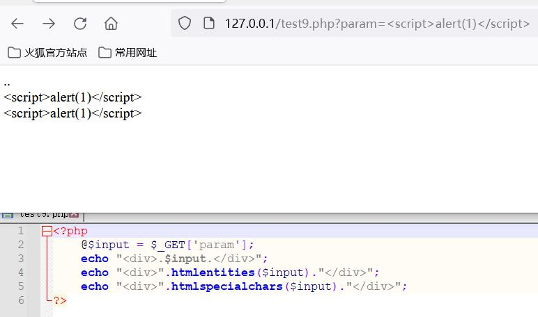The height and width of the screenshot is (317, 538).
Task: Click the echo keyword on line 3
Action: pos(95,259)
